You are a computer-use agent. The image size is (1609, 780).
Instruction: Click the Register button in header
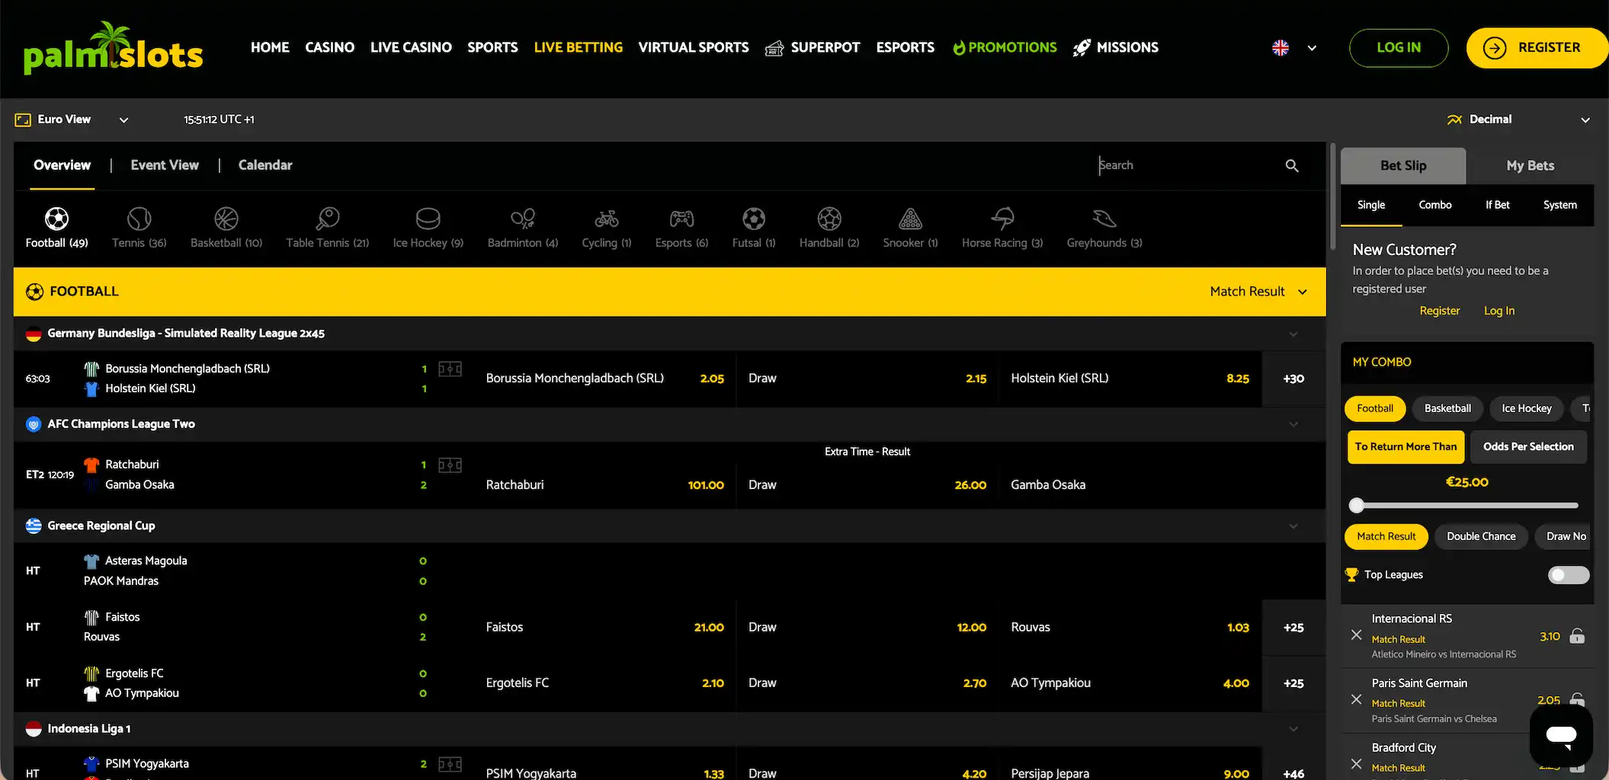click(1537, 48)
